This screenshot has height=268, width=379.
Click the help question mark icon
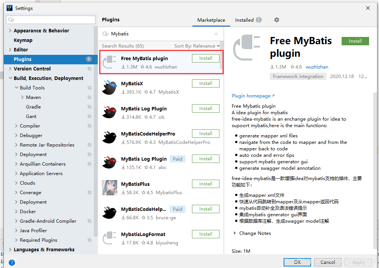11,262
